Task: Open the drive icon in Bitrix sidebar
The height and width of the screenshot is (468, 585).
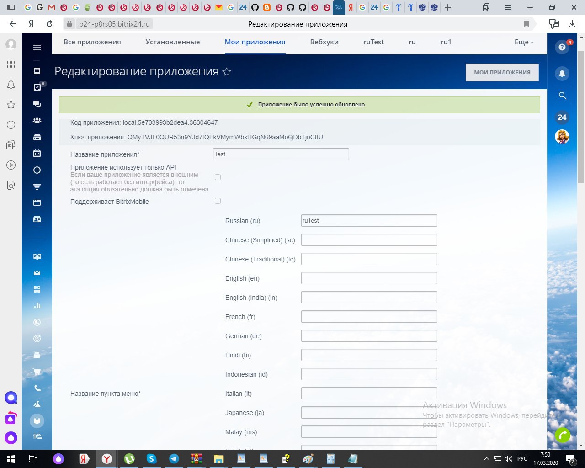Action: pyautogui.click(x=37, y=137)
